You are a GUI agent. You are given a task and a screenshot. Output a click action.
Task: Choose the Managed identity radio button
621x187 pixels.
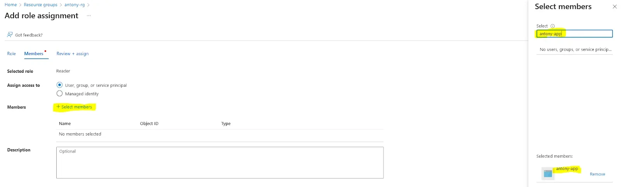(x=59, y=93)
